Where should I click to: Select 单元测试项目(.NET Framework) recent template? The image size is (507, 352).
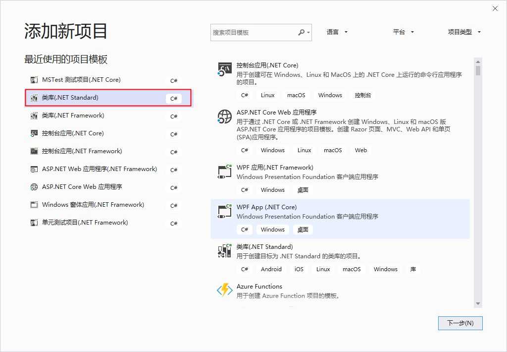(x=108, y=223)
